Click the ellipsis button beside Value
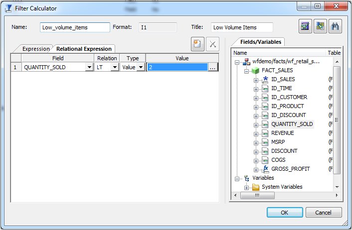Viewport: 352px width, 230px height. [x=213, y=67]
